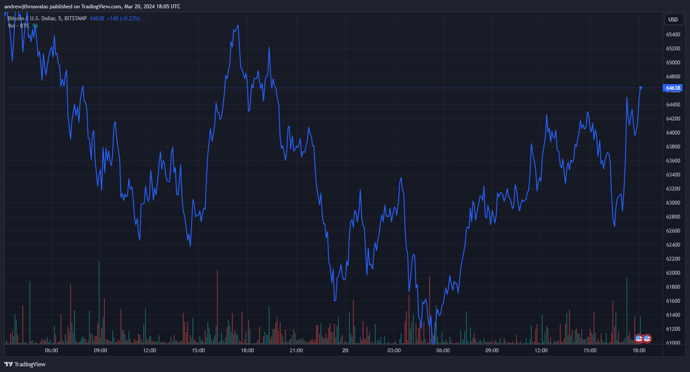Viewport: 690px width, 372px height.
Task: Click the 12:00 label near right side
Action: [x=541, y=351]
